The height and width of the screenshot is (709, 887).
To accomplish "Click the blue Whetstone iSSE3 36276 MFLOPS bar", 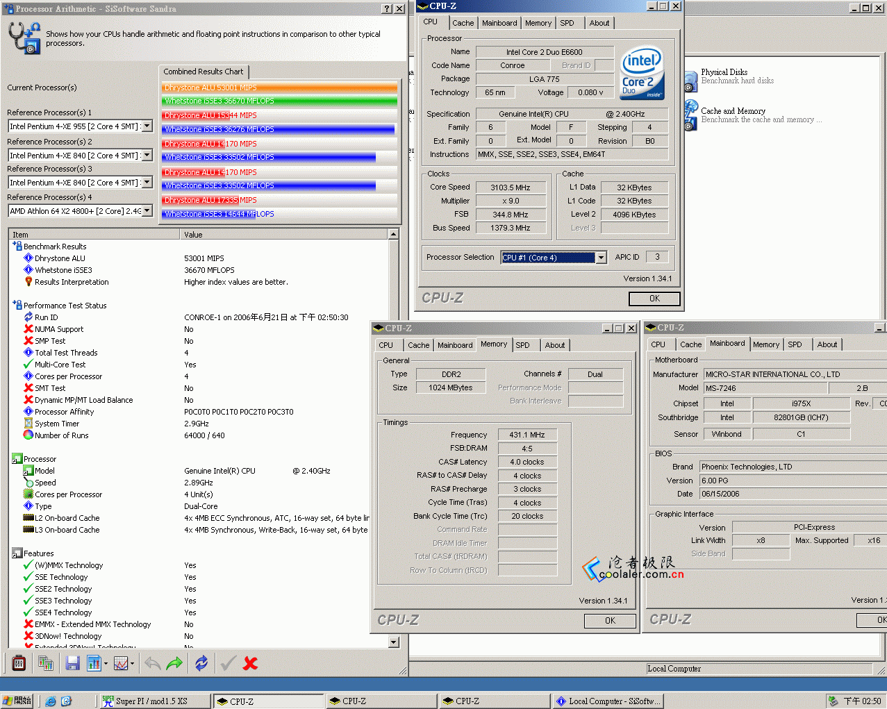I will 279,129.
